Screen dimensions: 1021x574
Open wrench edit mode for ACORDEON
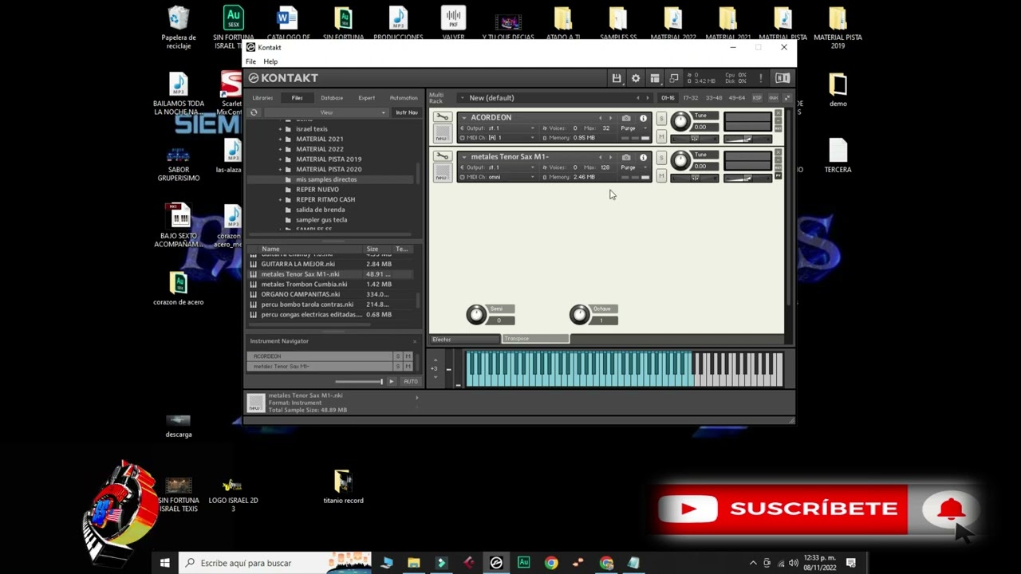pyautogui.click(x=442, y=117)
